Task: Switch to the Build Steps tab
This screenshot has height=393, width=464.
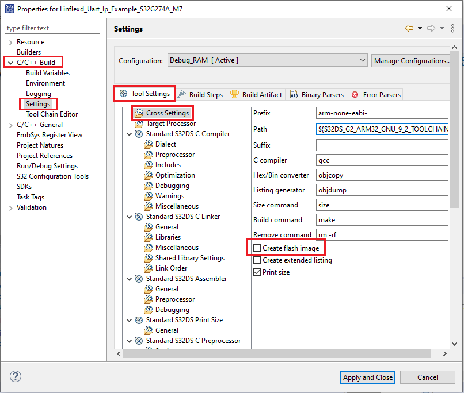Action: [x=201, y=94]
